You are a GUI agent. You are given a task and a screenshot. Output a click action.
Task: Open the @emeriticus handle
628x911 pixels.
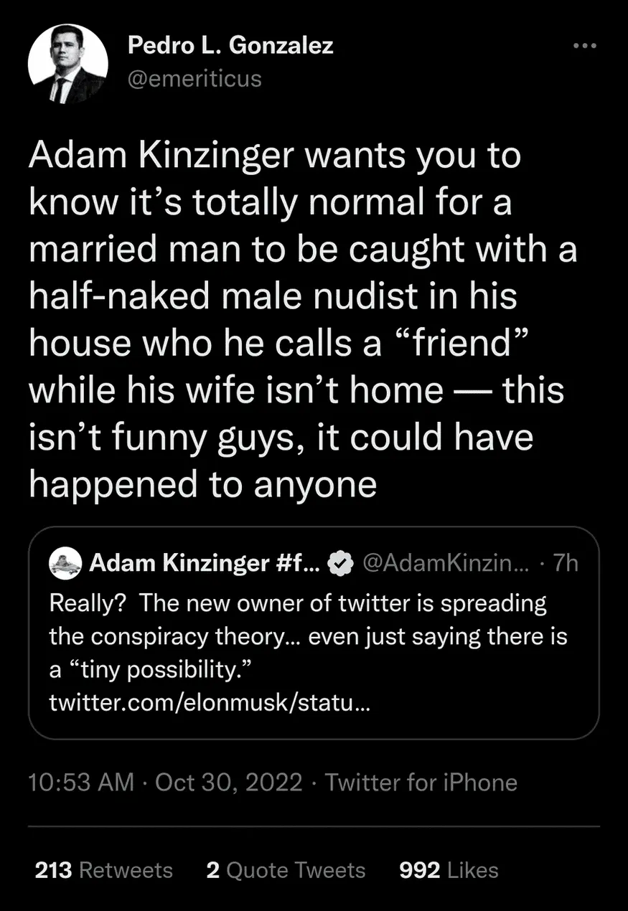[x=194, y=77]
